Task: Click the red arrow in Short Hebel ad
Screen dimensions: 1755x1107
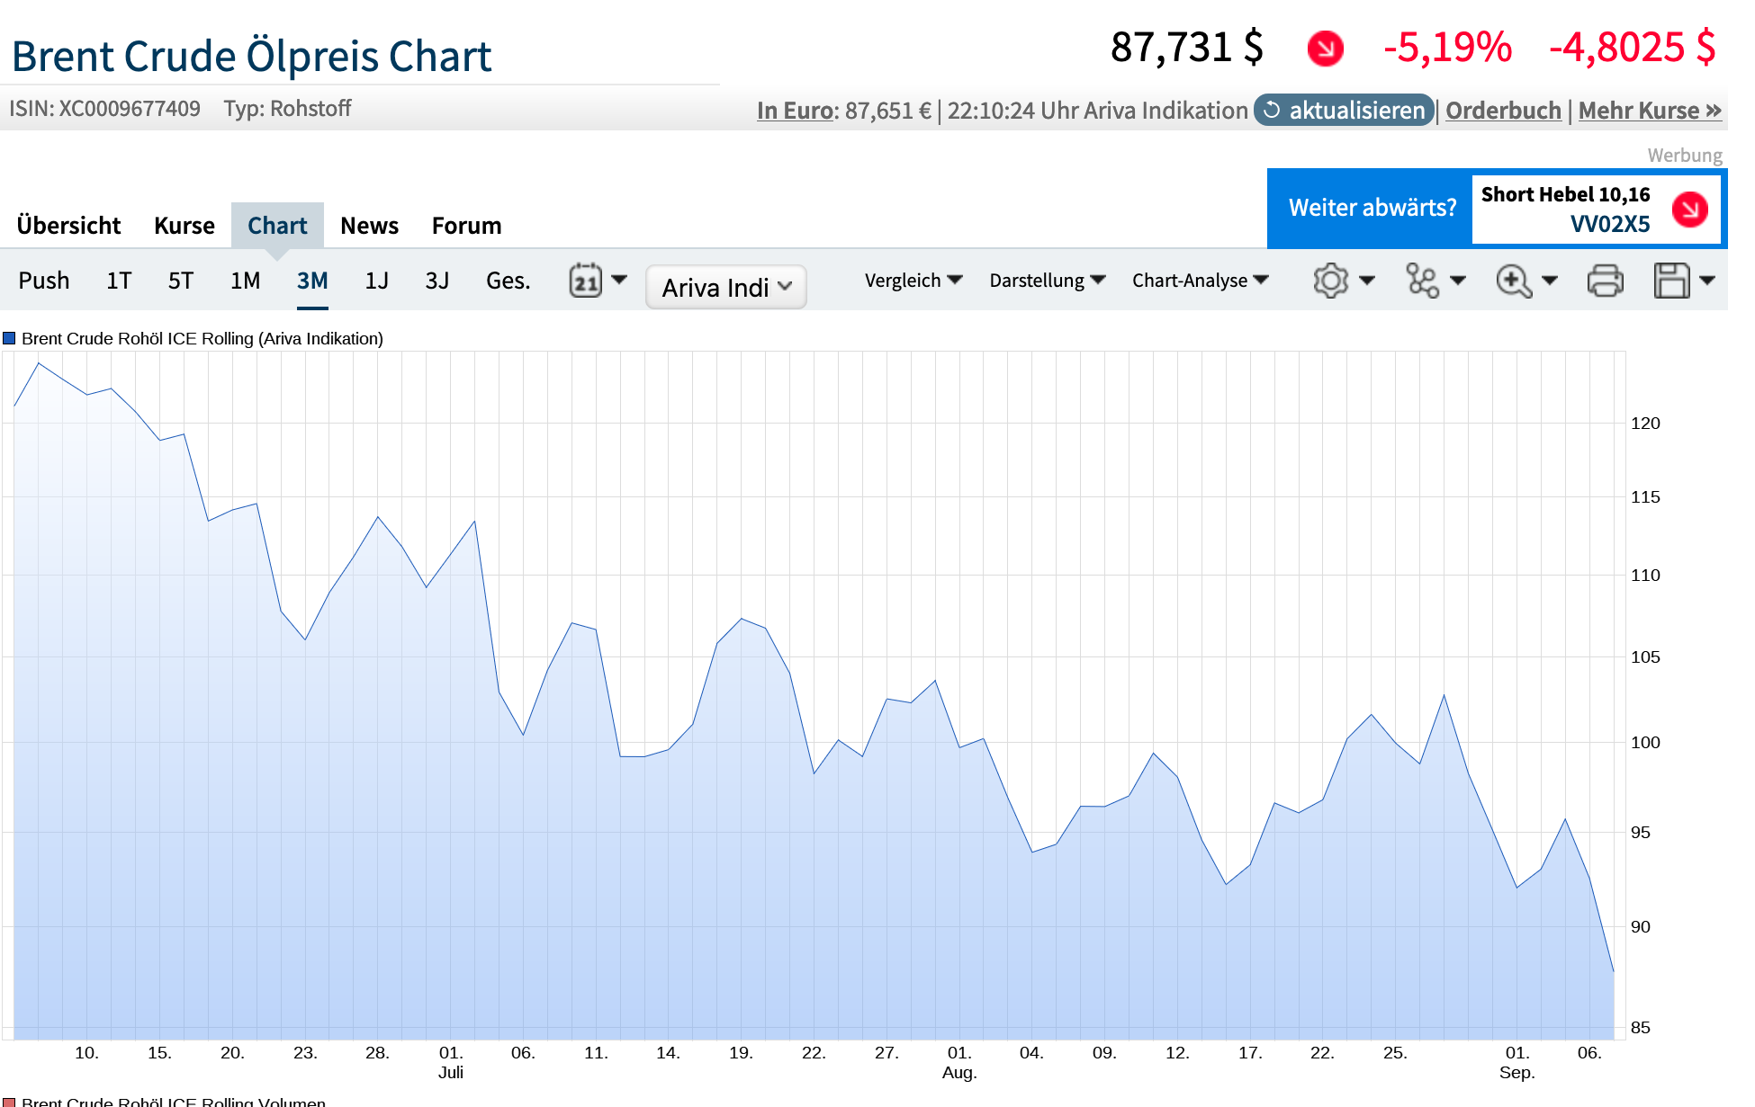Action: point(1689,210)
